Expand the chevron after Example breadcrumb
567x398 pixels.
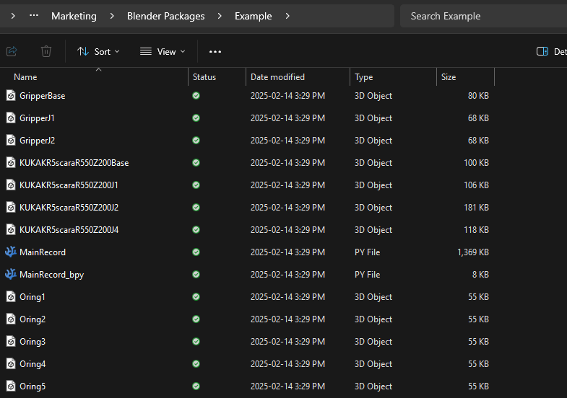tap(287, 16)
